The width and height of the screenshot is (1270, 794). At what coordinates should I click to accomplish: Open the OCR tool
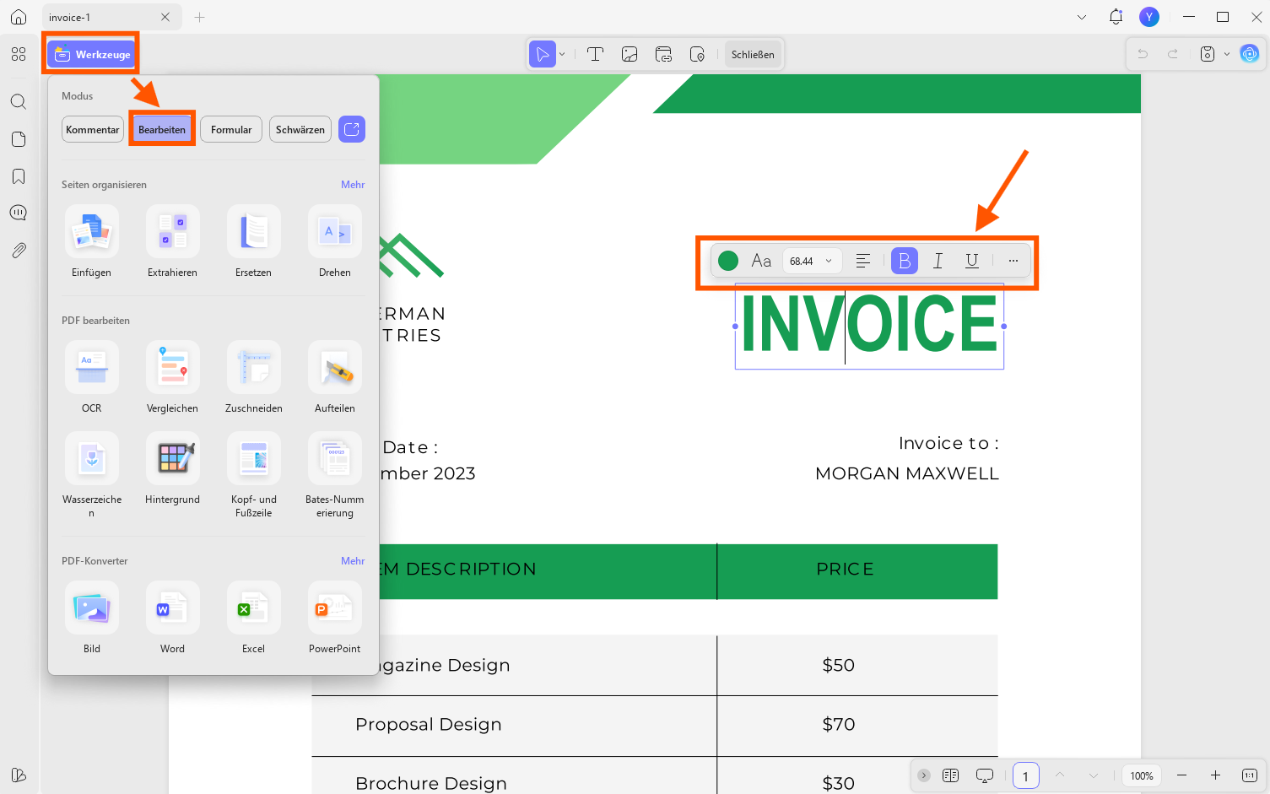click(92, 377)
